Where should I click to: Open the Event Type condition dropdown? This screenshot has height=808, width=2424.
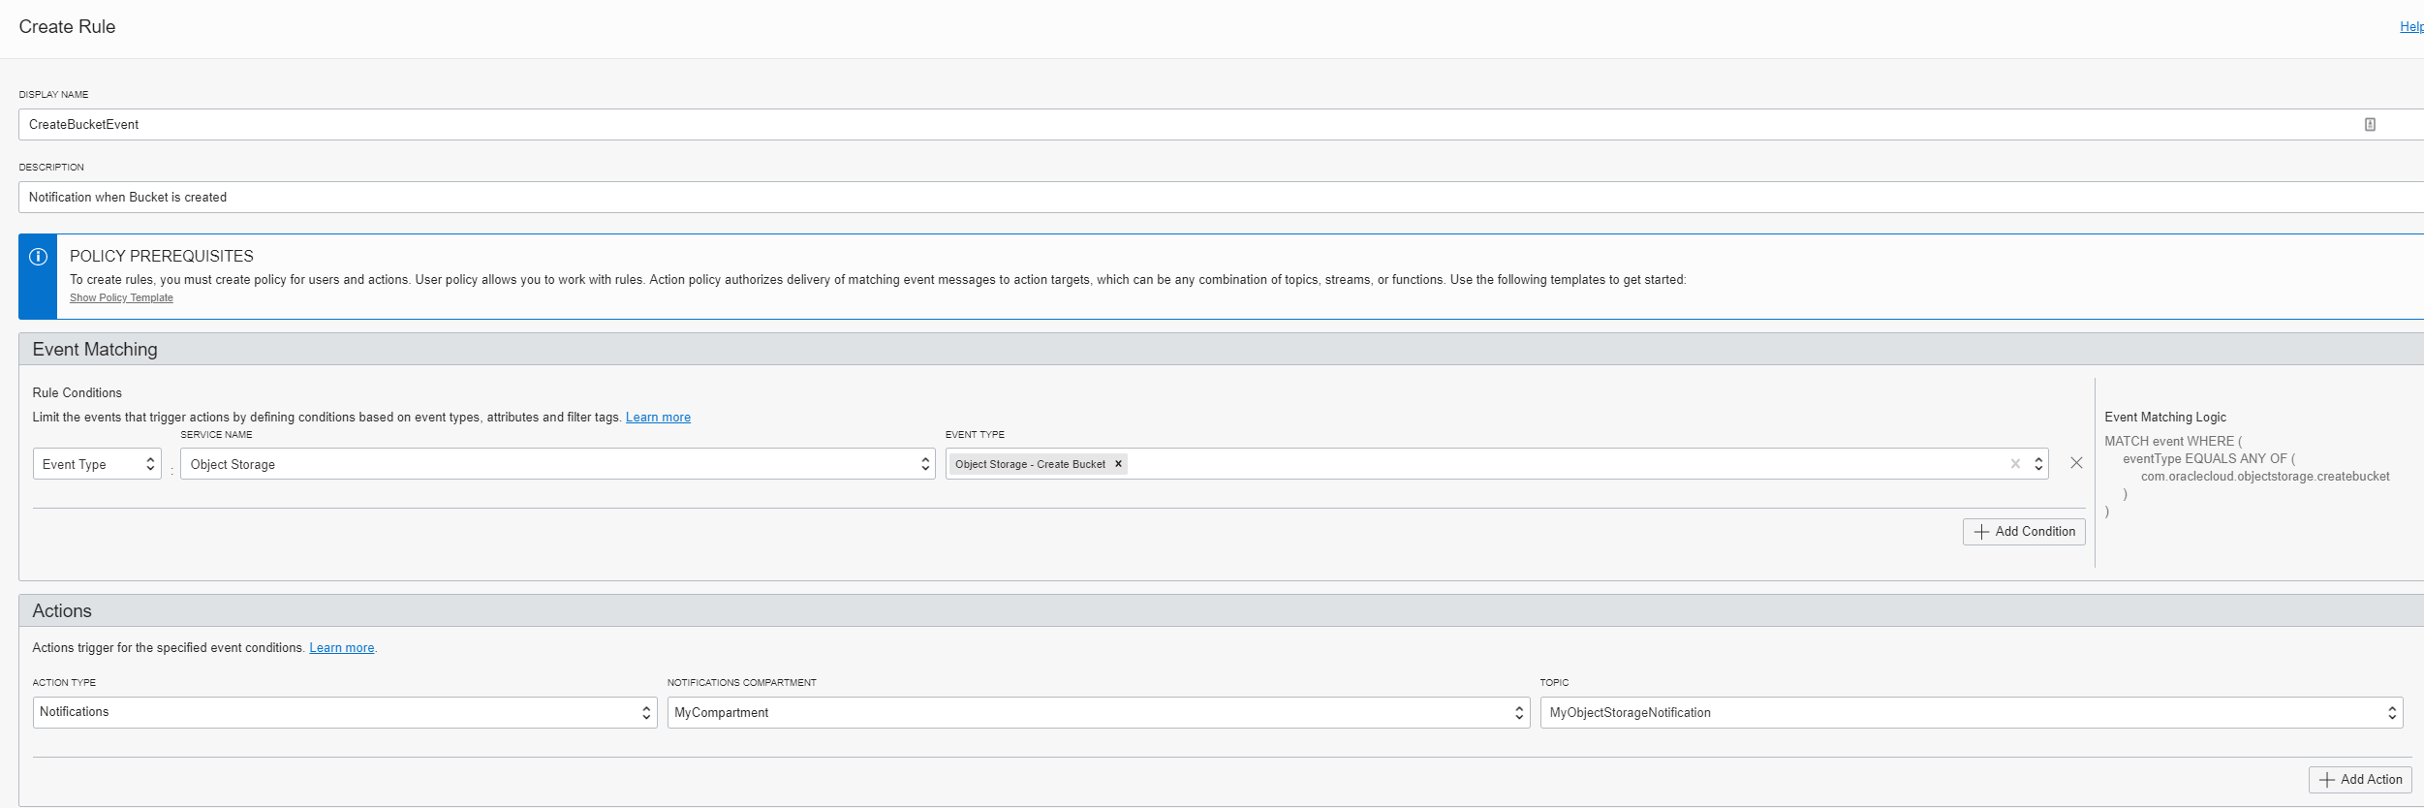click(97, 464)
